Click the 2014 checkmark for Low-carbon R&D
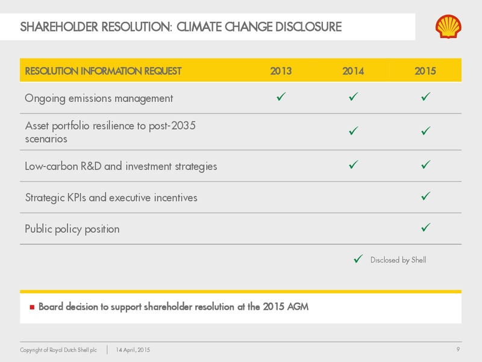The image size is (482, 362). [x=354, y=165]
